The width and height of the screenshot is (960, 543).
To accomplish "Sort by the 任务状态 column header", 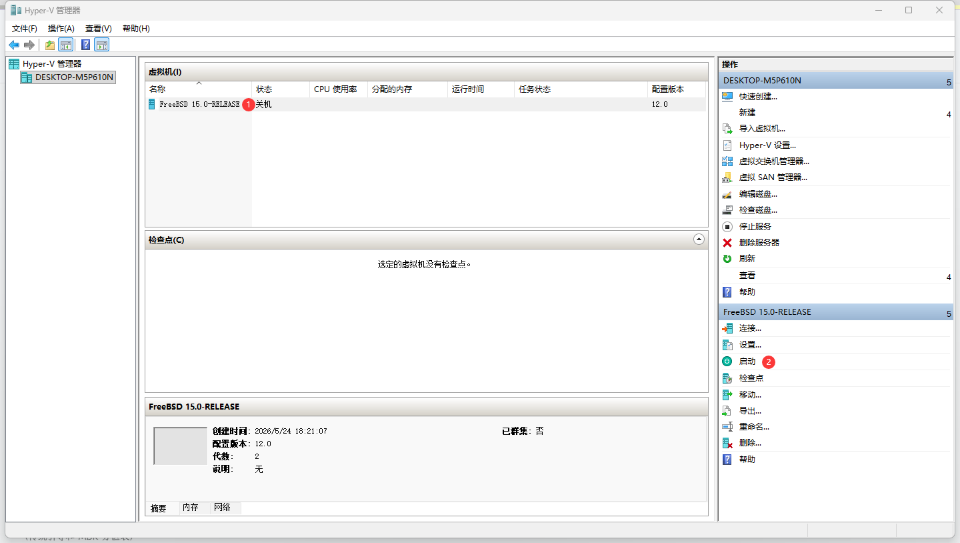I will (x=581, y=89).
